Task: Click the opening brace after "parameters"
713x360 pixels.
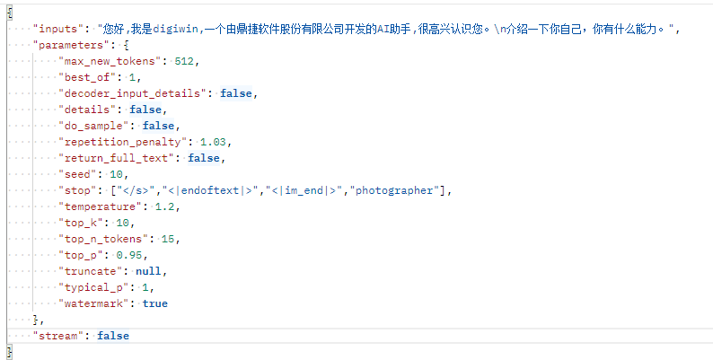Action: click(126, 45)
